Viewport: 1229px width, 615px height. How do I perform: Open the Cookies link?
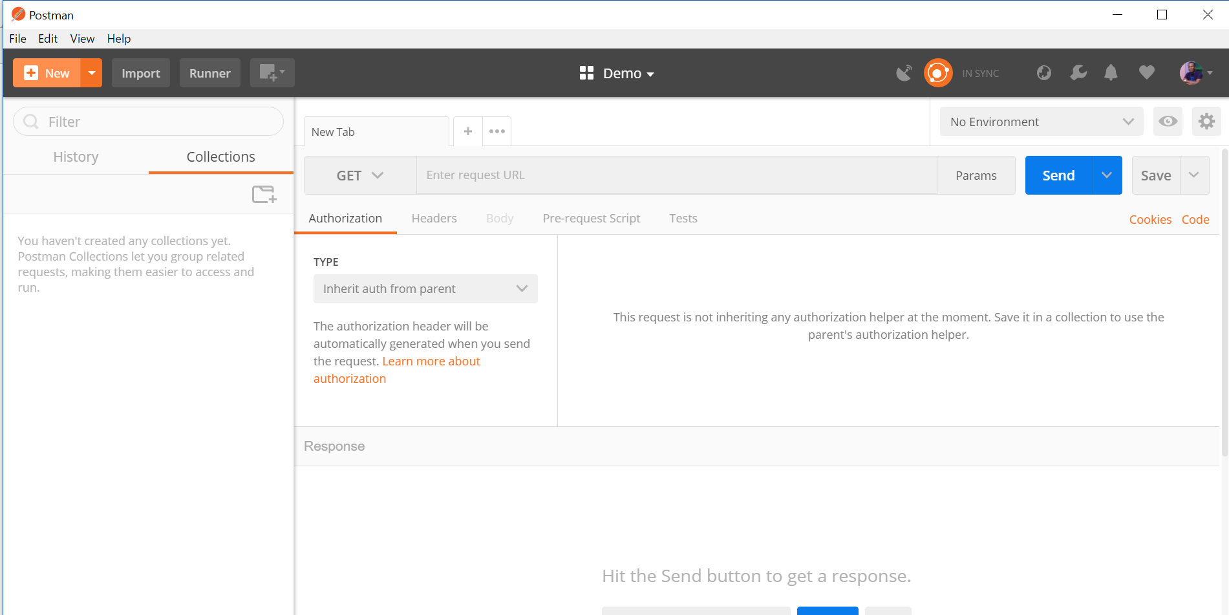tap(1150, 220)
